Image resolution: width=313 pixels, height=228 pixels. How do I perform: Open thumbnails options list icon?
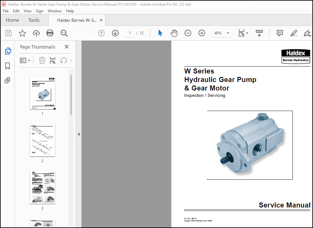(25, 60)
